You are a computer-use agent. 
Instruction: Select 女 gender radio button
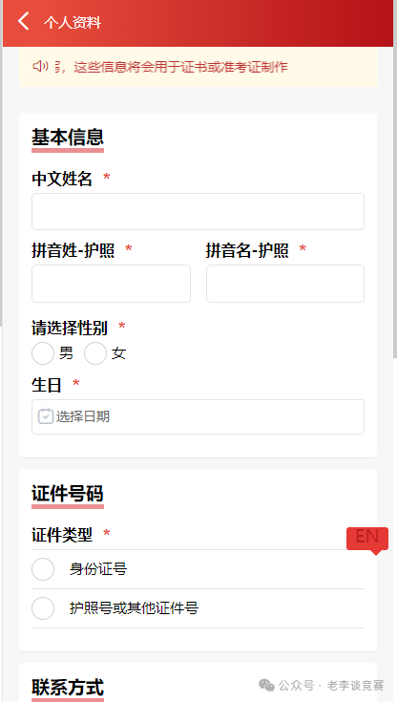point(95,353)
